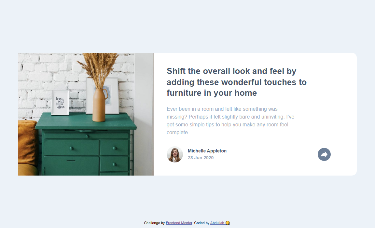375x228 pixels.
Task: Follow the Abdullah link in the footer
Action: point(217,223)
